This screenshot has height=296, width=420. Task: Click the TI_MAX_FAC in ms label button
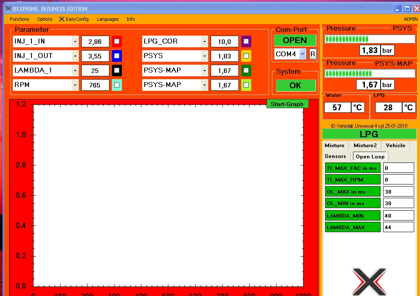[x=352, y=168]
